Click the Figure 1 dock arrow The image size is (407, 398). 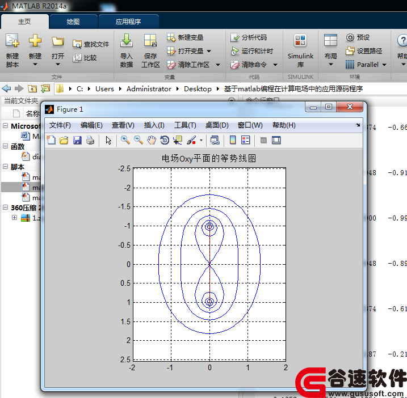click(358, 125)
